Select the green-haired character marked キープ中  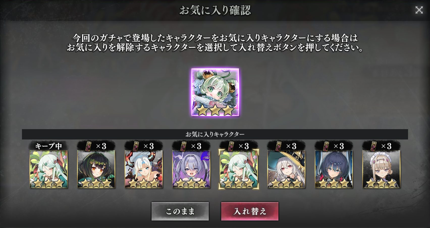click(x=49, y=169)
